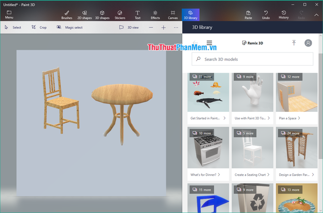Click the 10 more badge
The width and height of the screenshot is (323, 213).
[x=202, y=133]
